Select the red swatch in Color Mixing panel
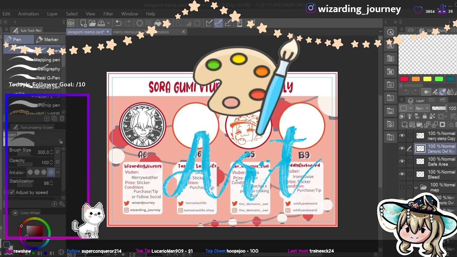This screenshot has height=257, width=457. pos(404,79)
